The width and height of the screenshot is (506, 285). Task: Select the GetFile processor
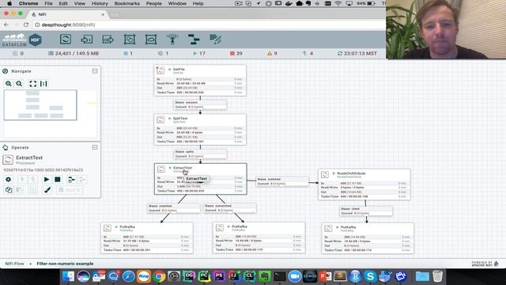[x=200, y=81]
